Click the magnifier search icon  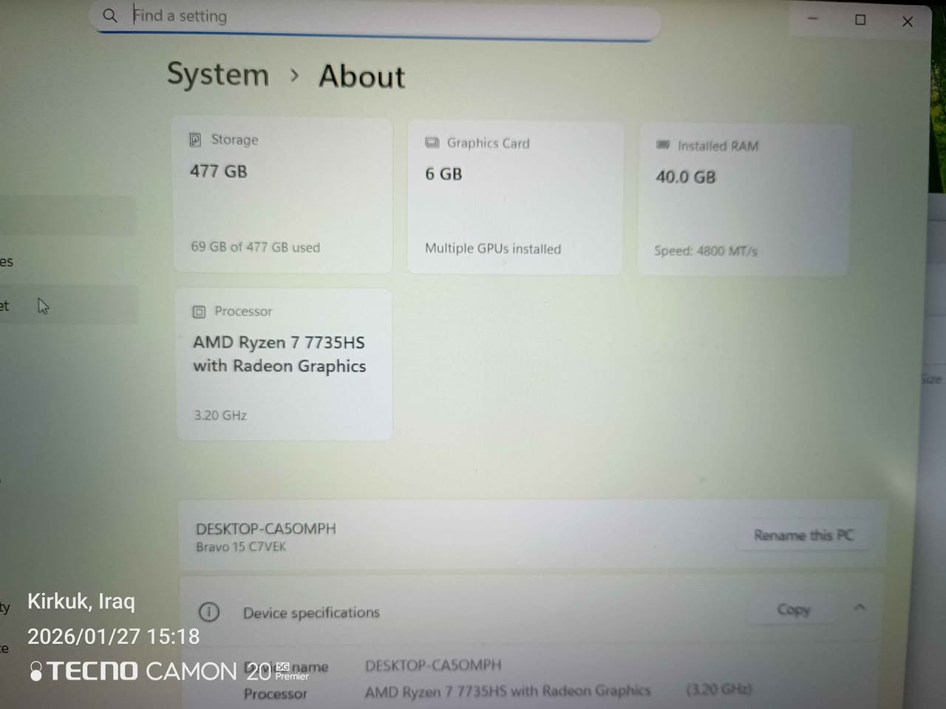[109, 16]
